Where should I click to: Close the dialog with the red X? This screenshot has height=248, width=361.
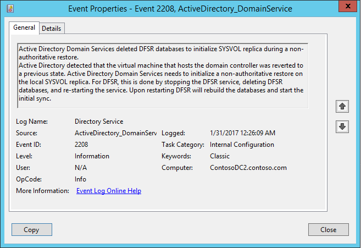click(348, 6)
